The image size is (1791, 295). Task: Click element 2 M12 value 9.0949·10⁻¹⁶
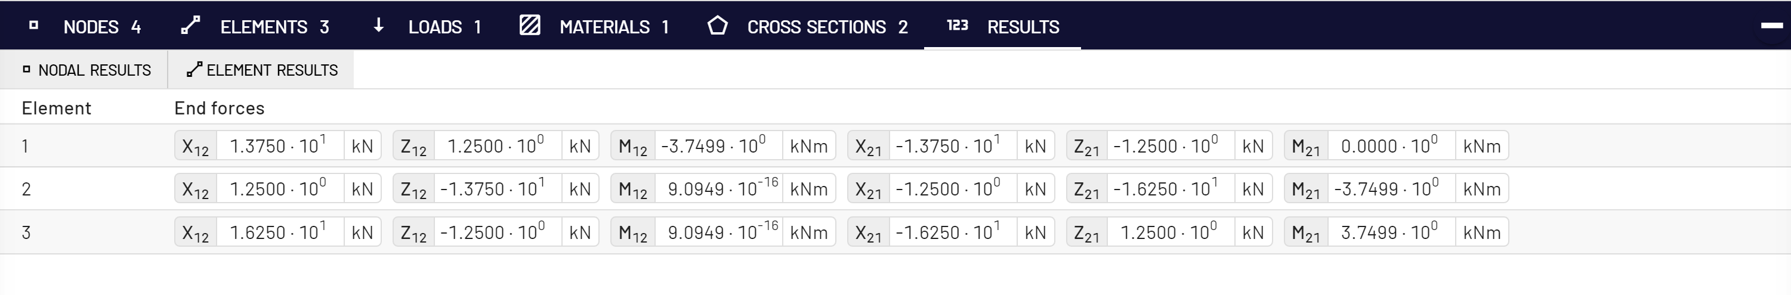coord(719,189)
